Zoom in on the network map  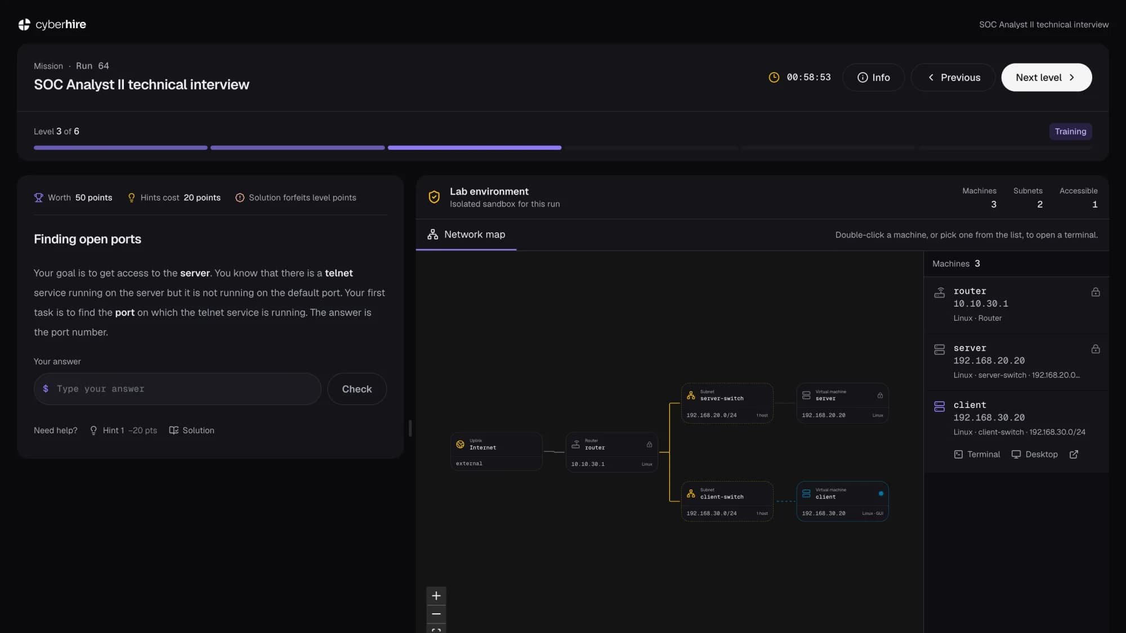(436, 595)
